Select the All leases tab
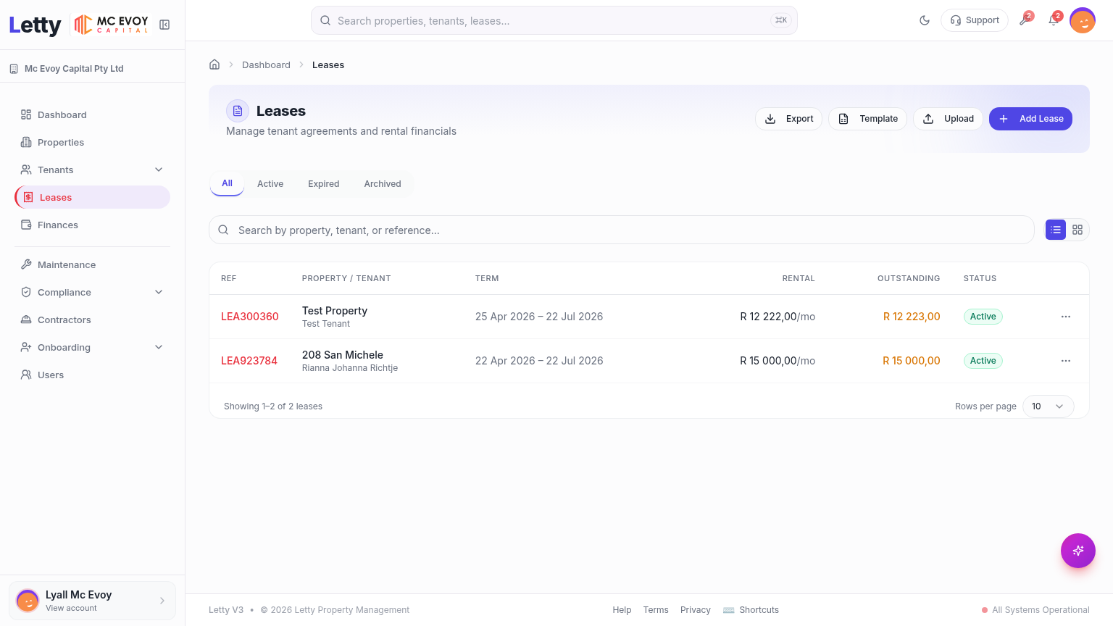Image resolution: width=1113 pixels, height=626 pixels. [227, 183]
